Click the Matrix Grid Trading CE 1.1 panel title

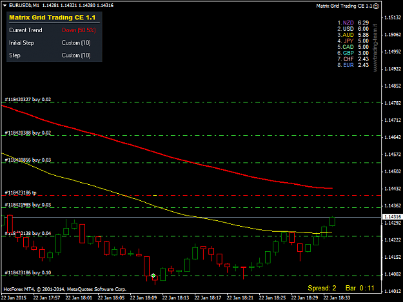[x=52, y=17]
